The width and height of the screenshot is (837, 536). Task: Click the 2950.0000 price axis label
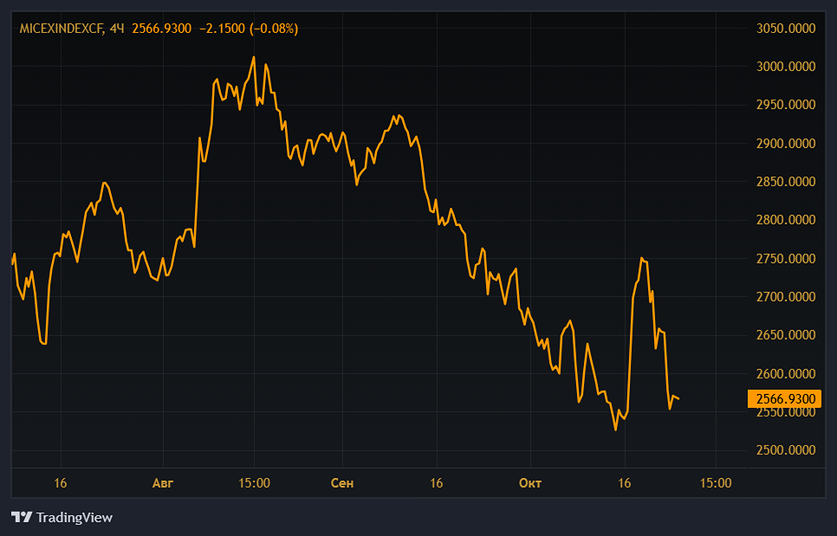[786, 105]
